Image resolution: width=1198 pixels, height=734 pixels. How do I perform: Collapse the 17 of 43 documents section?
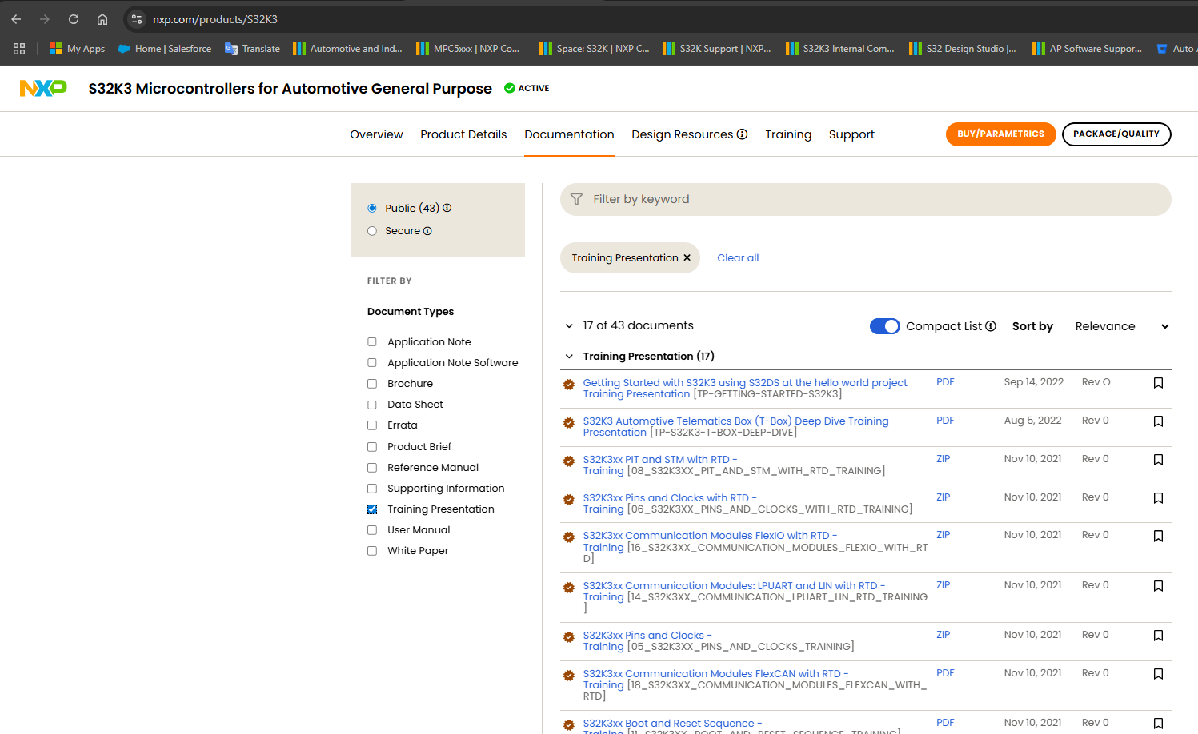[x=569, y=326]
